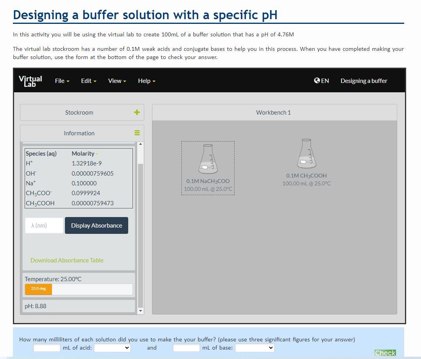The image size is (421, 359).
Task: Click the scrollbar up arrow in Information panel
Action: tap(140, 144)
